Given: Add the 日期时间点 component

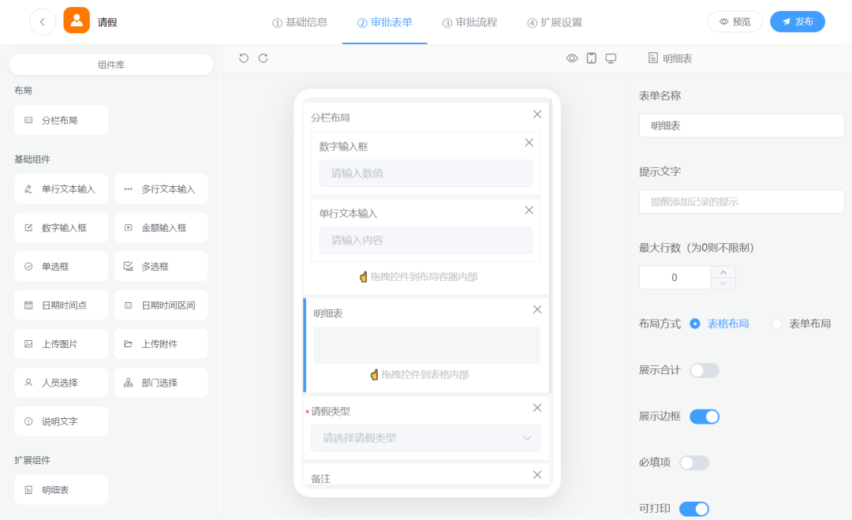Looking at the screenshot, I should 61,305.
